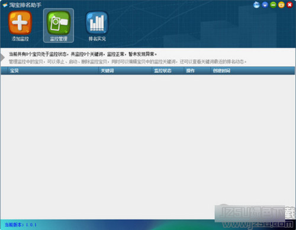This screenshot has height=230, width=296.
Task: Open the blue dropdown menu button in title bar
Action: click(265, 5)
